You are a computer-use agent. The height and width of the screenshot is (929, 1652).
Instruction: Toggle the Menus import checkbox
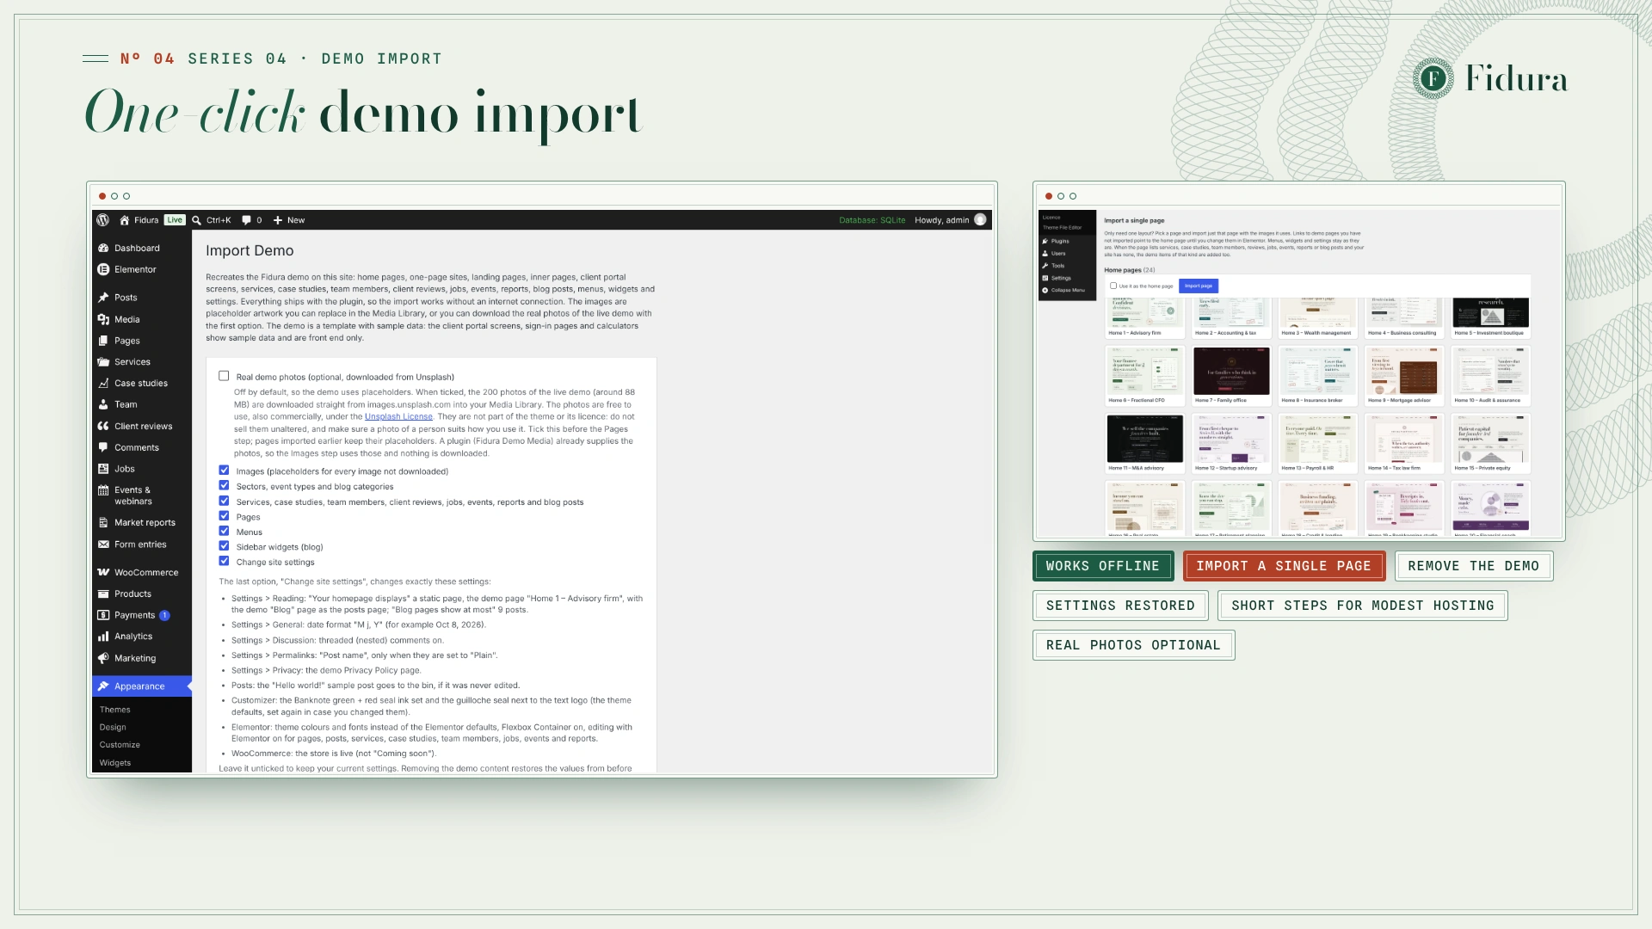(224, 531)
